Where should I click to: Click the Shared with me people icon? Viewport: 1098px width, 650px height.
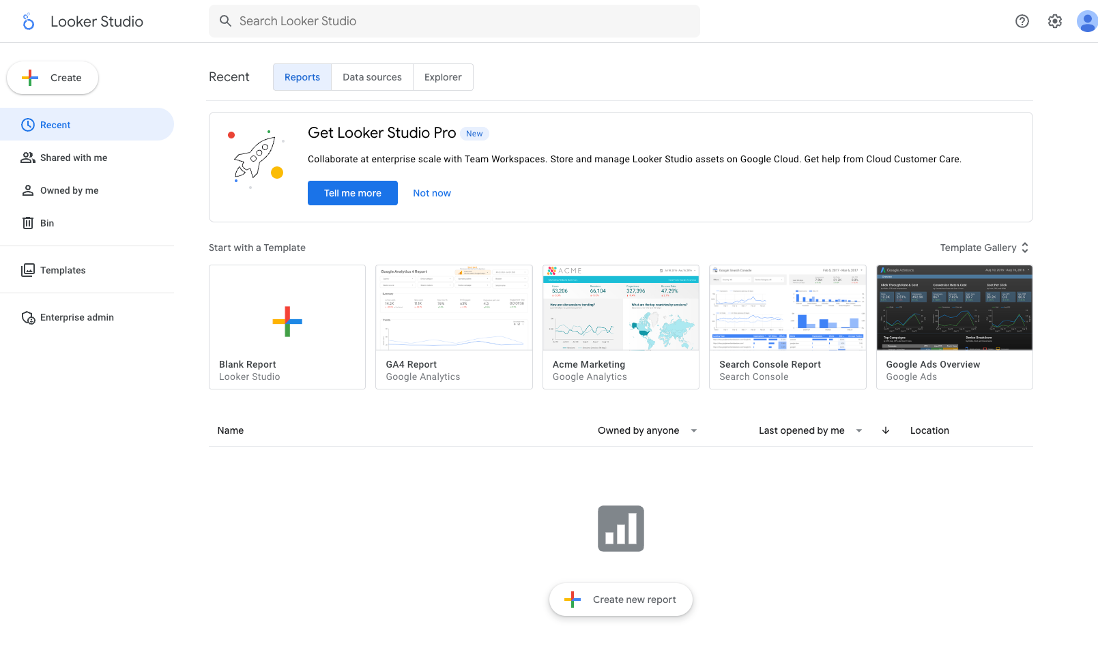(28, 158)
